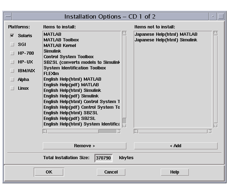Tick the HP-700 platform checkbox

point(12,53)
